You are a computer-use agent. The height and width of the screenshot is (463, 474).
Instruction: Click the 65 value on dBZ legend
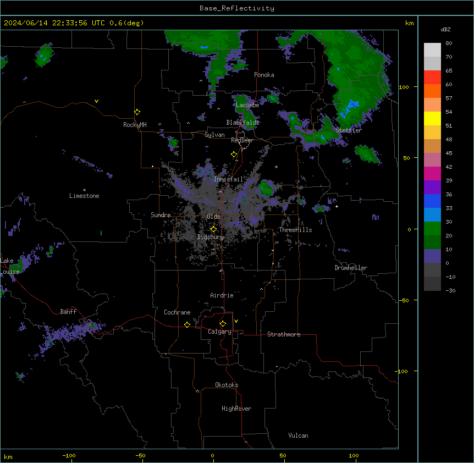(x=449, y=71)
